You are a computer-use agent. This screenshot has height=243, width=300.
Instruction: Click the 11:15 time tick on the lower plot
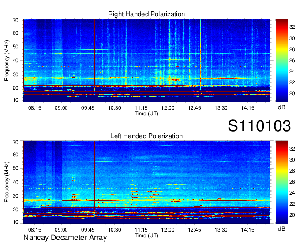[141, 230]
